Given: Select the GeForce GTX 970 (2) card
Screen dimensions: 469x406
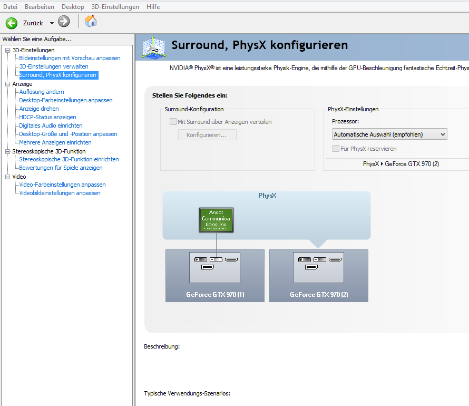Looking at the screenshot, I should coord(318,276).
